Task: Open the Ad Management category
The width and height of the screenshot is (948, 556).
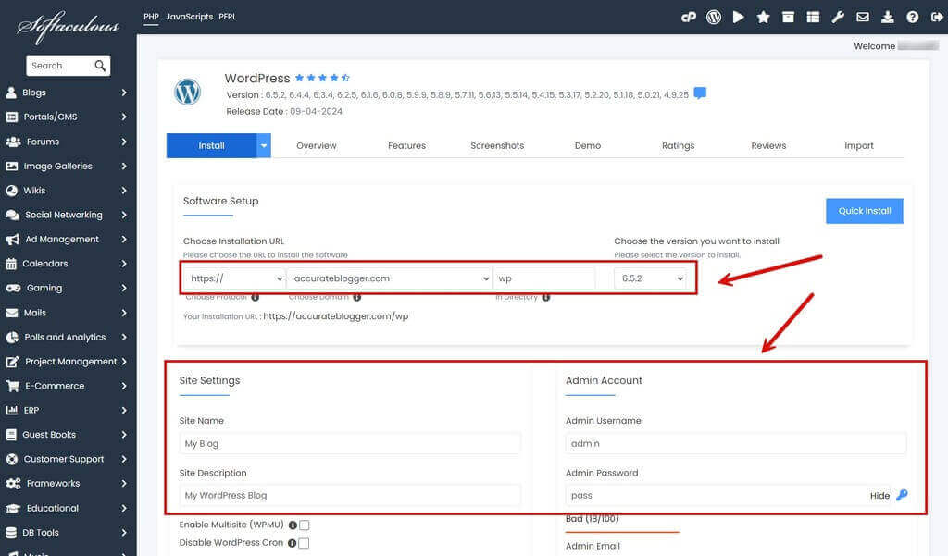Action: pos(67,240)
